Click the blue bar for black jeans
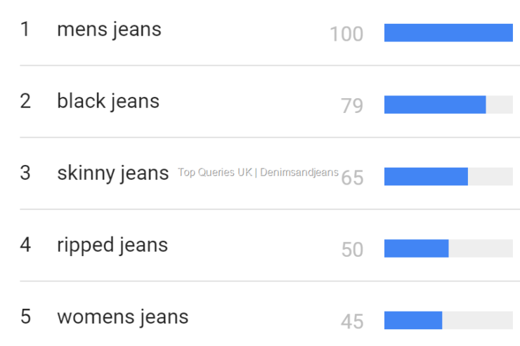 tap(435, 105)
